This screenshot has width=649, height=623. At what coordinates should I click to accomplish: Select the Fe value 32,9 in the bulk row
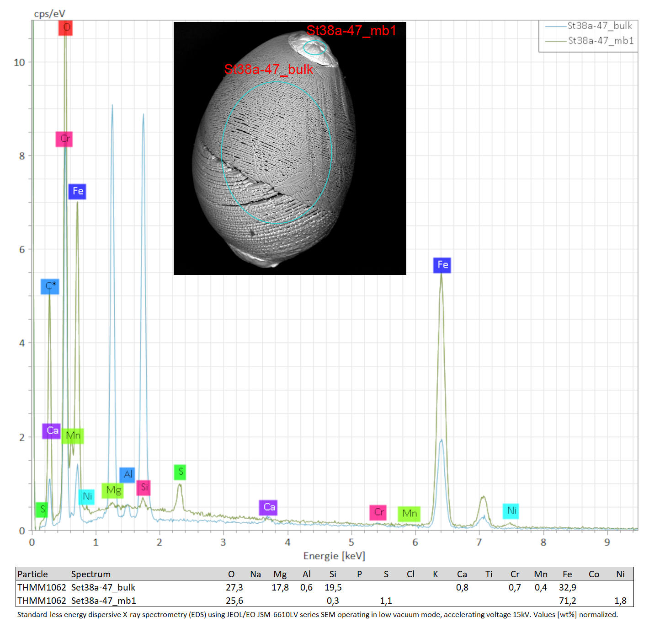[568, 587]
